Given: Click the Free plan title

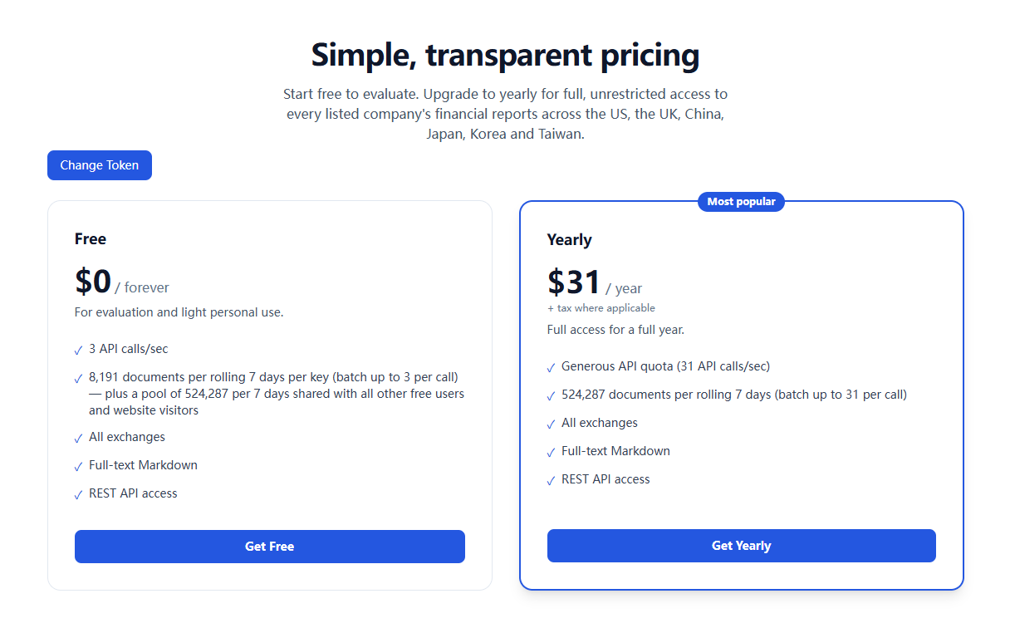Looking at the screenshot, I should coord(91,239).
